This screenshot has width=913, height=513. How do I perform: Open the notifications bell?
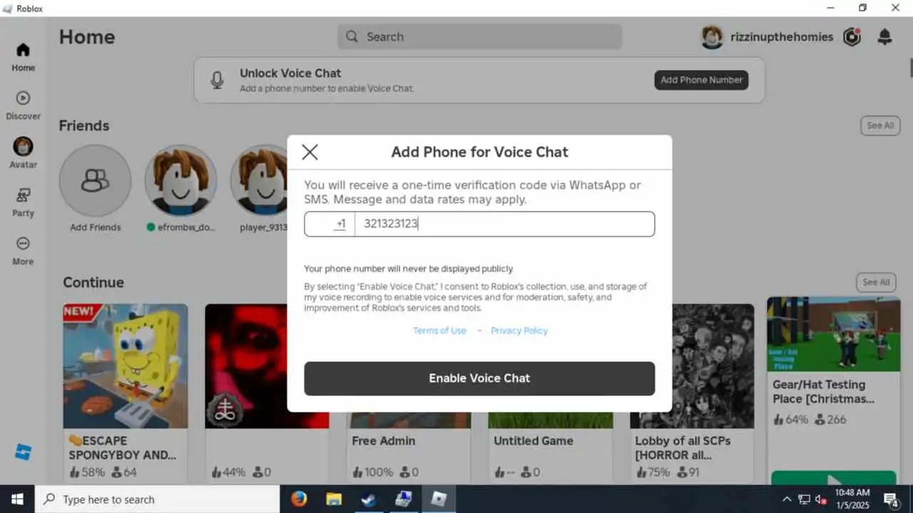[884, 37]
